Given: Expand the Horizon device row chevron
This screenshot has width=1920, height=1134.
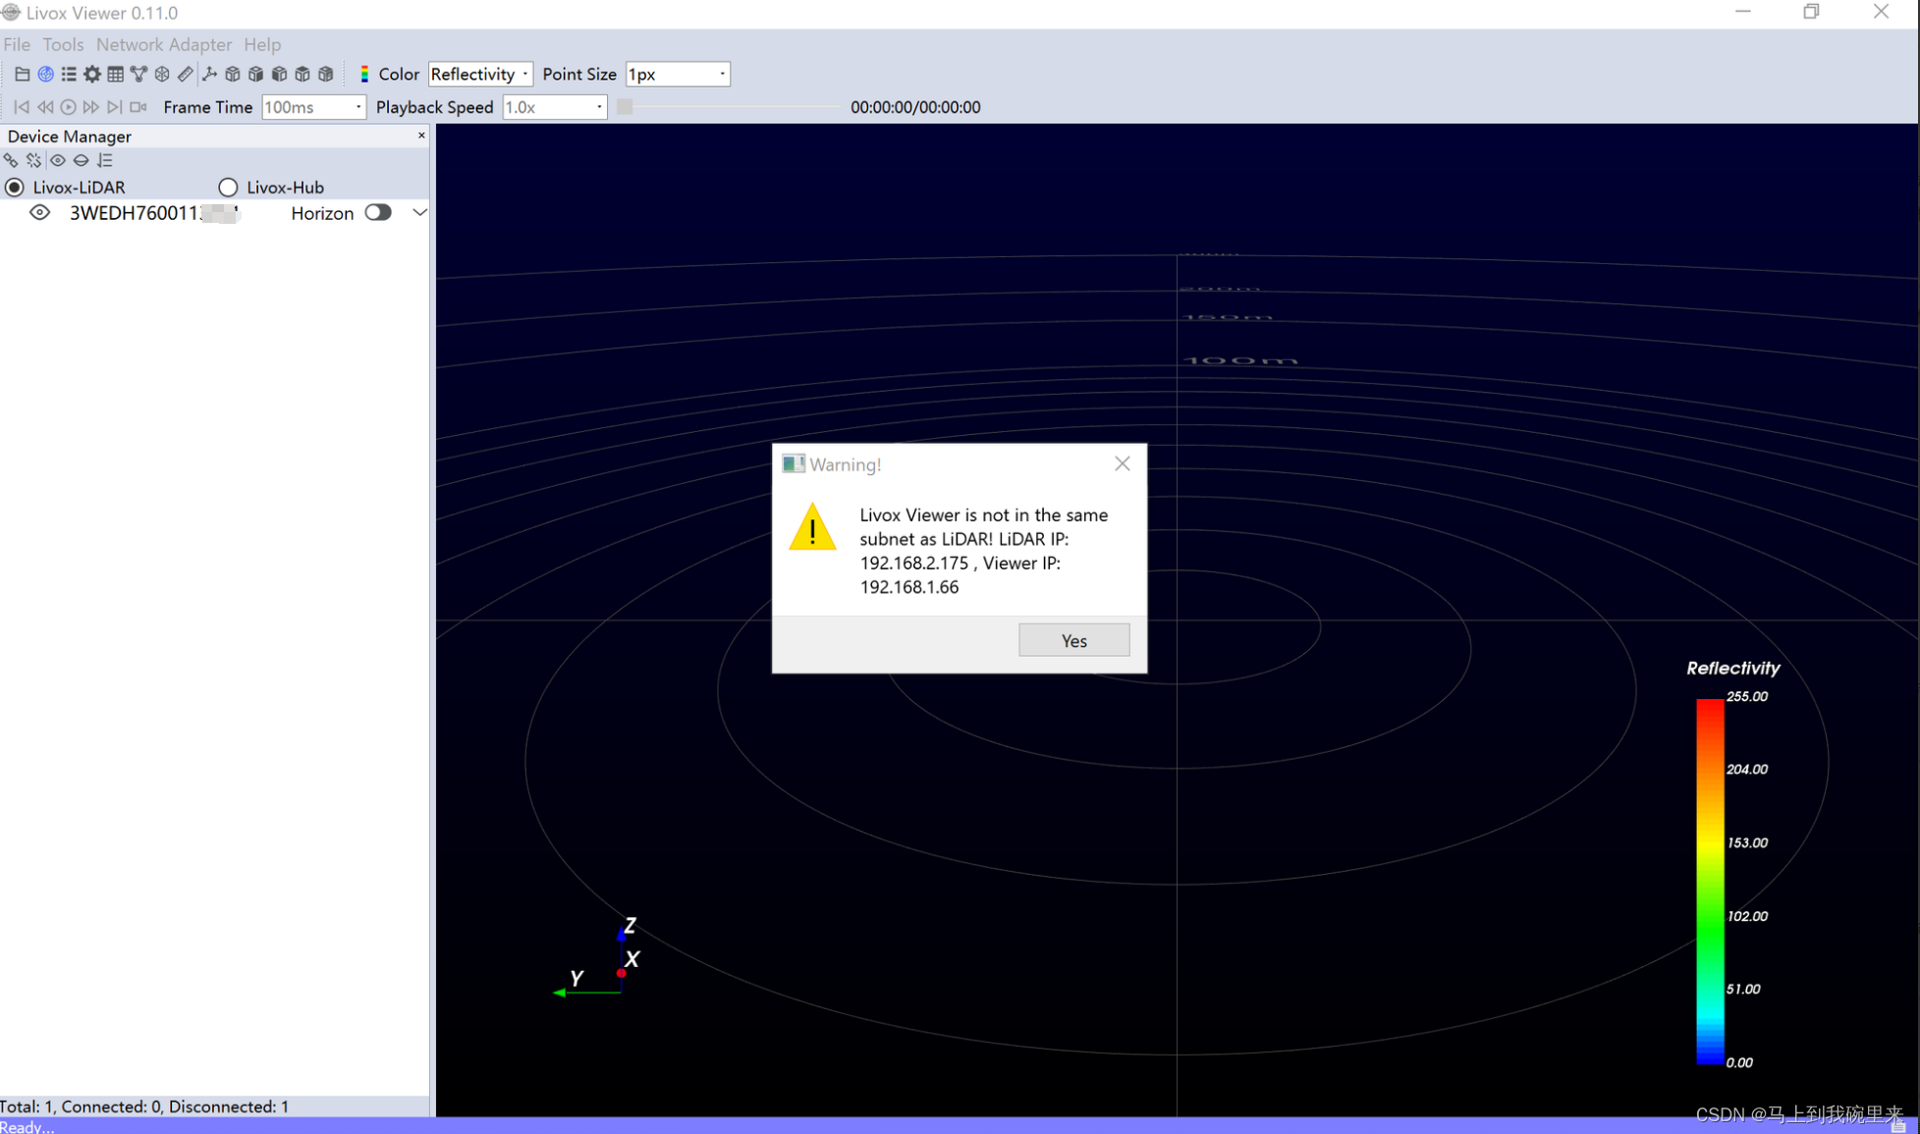Looking at the screenshot, I should pos(419,212).
